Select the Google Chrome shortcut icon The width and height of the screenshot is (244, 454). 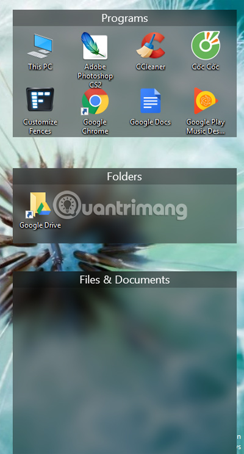[95, 101]
